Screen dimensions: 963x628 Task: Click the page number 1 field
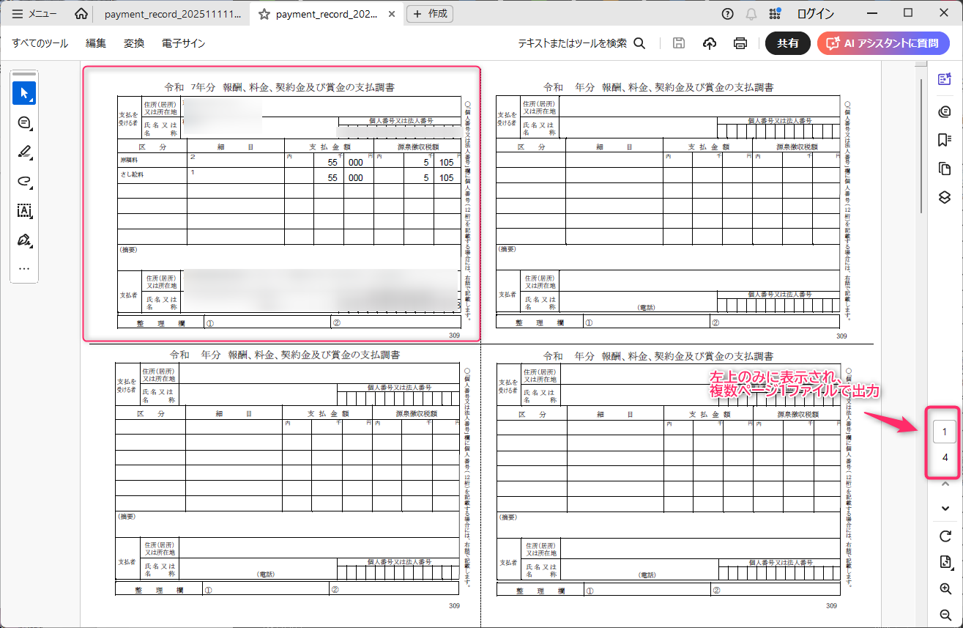[945, 432]
